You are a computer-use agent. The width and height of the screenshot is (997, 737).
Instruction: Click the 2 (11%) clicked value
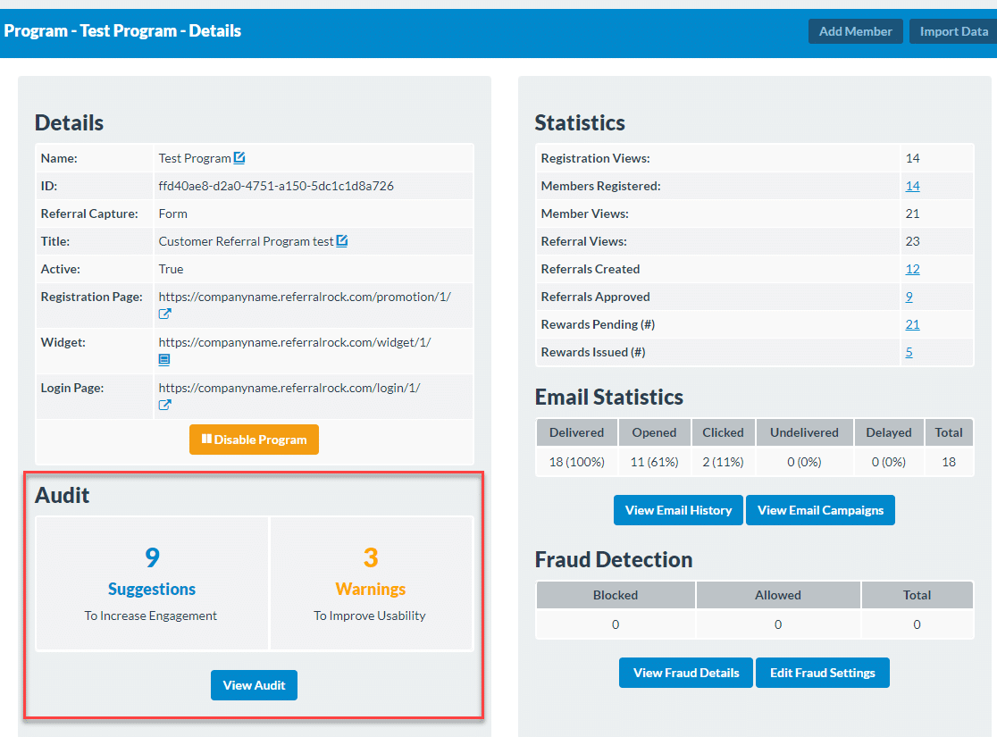click(x=723, y=462)
